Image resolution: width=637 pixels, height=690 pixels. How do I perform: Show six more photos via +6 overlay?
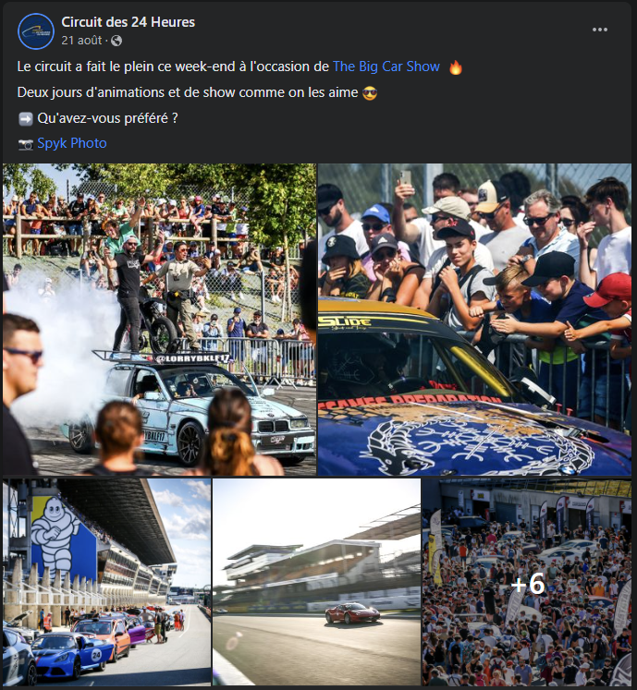[x=527, y=582]
